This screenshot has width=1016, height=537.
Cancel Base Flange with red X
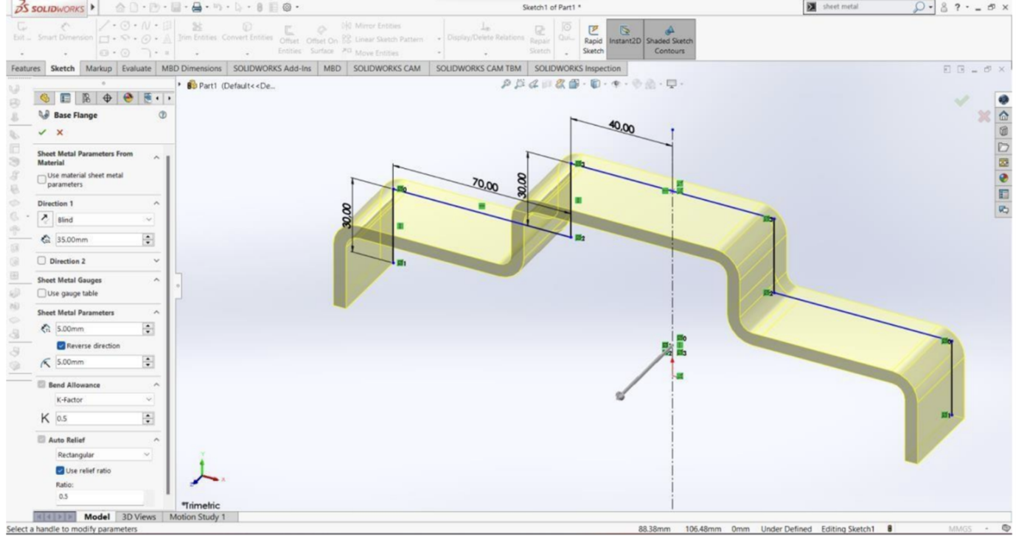(60, 132)
